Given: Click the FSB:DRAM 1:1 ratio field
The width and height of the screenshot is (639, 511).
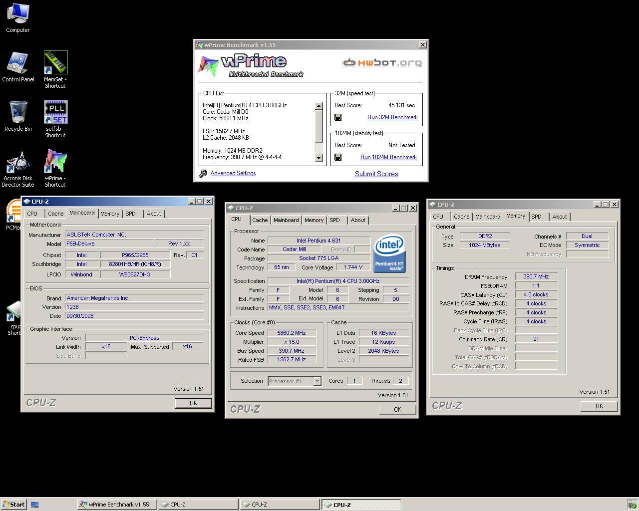Looking at the screenshot, I should tap(536, 286).
